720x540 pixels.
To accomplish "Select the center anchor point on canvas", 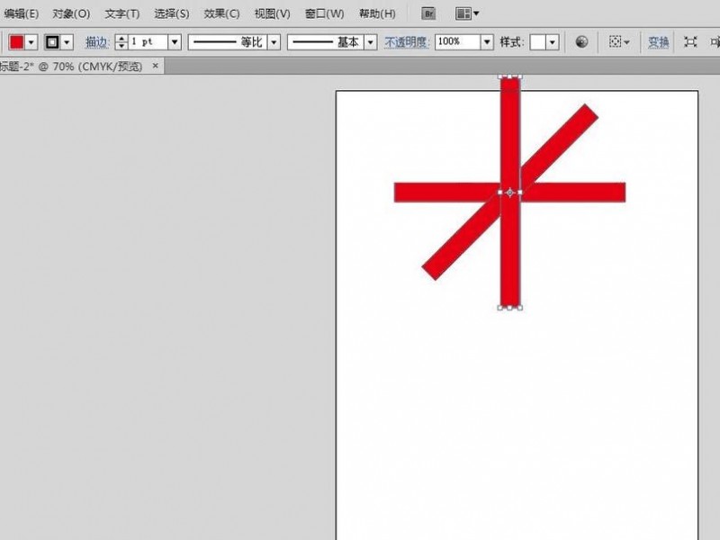I will click(509, 193).
